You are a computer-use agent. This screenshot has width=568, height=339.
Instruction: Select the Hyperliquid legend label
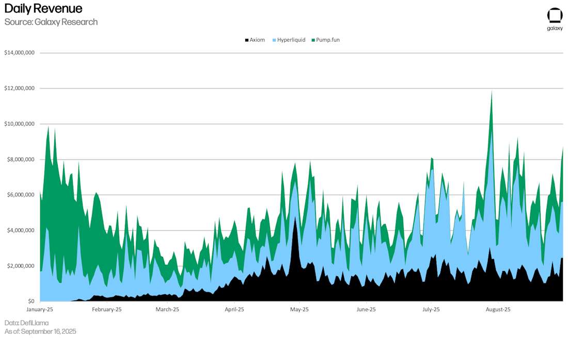point(291,40)
